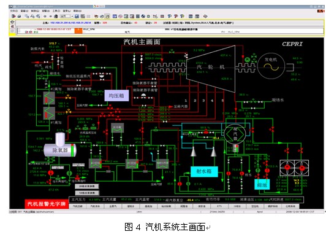The image size is (326, 237).
Task: Click the exit icon at the toolbar's left end
Action: [13, 16]
